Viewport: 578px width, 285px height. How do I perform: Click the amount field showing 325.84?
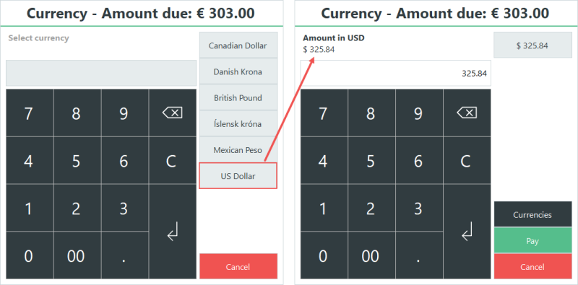395,74
